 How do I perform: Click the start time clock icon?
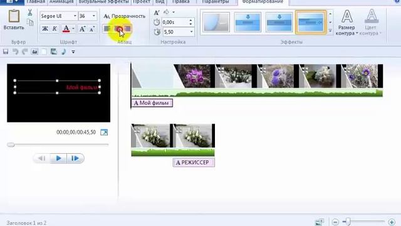click(x=157, y=23)
